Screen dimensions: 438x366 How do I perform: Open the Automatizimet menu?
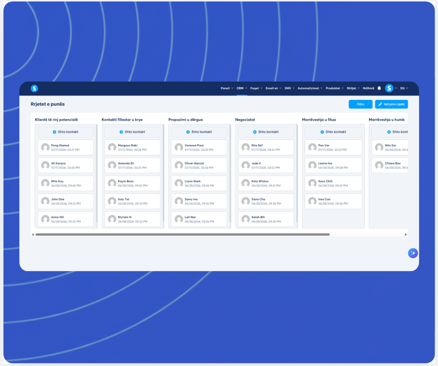(x=310, y=89)
